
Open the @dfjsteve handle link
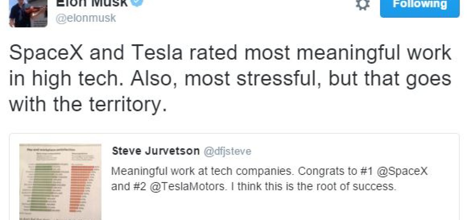[x=228, y=151]
